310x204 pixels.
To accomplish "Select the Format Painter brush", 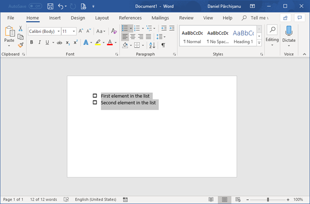I will pos(21,45).
